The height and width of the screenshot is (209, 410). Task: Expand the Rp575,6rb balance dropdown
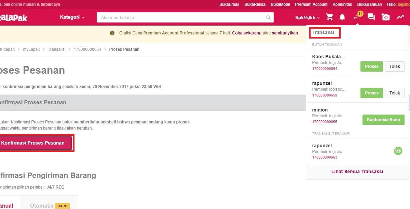coord(307,17)
